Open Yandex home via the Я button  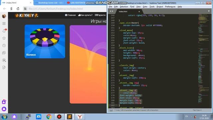pos(11,9)
